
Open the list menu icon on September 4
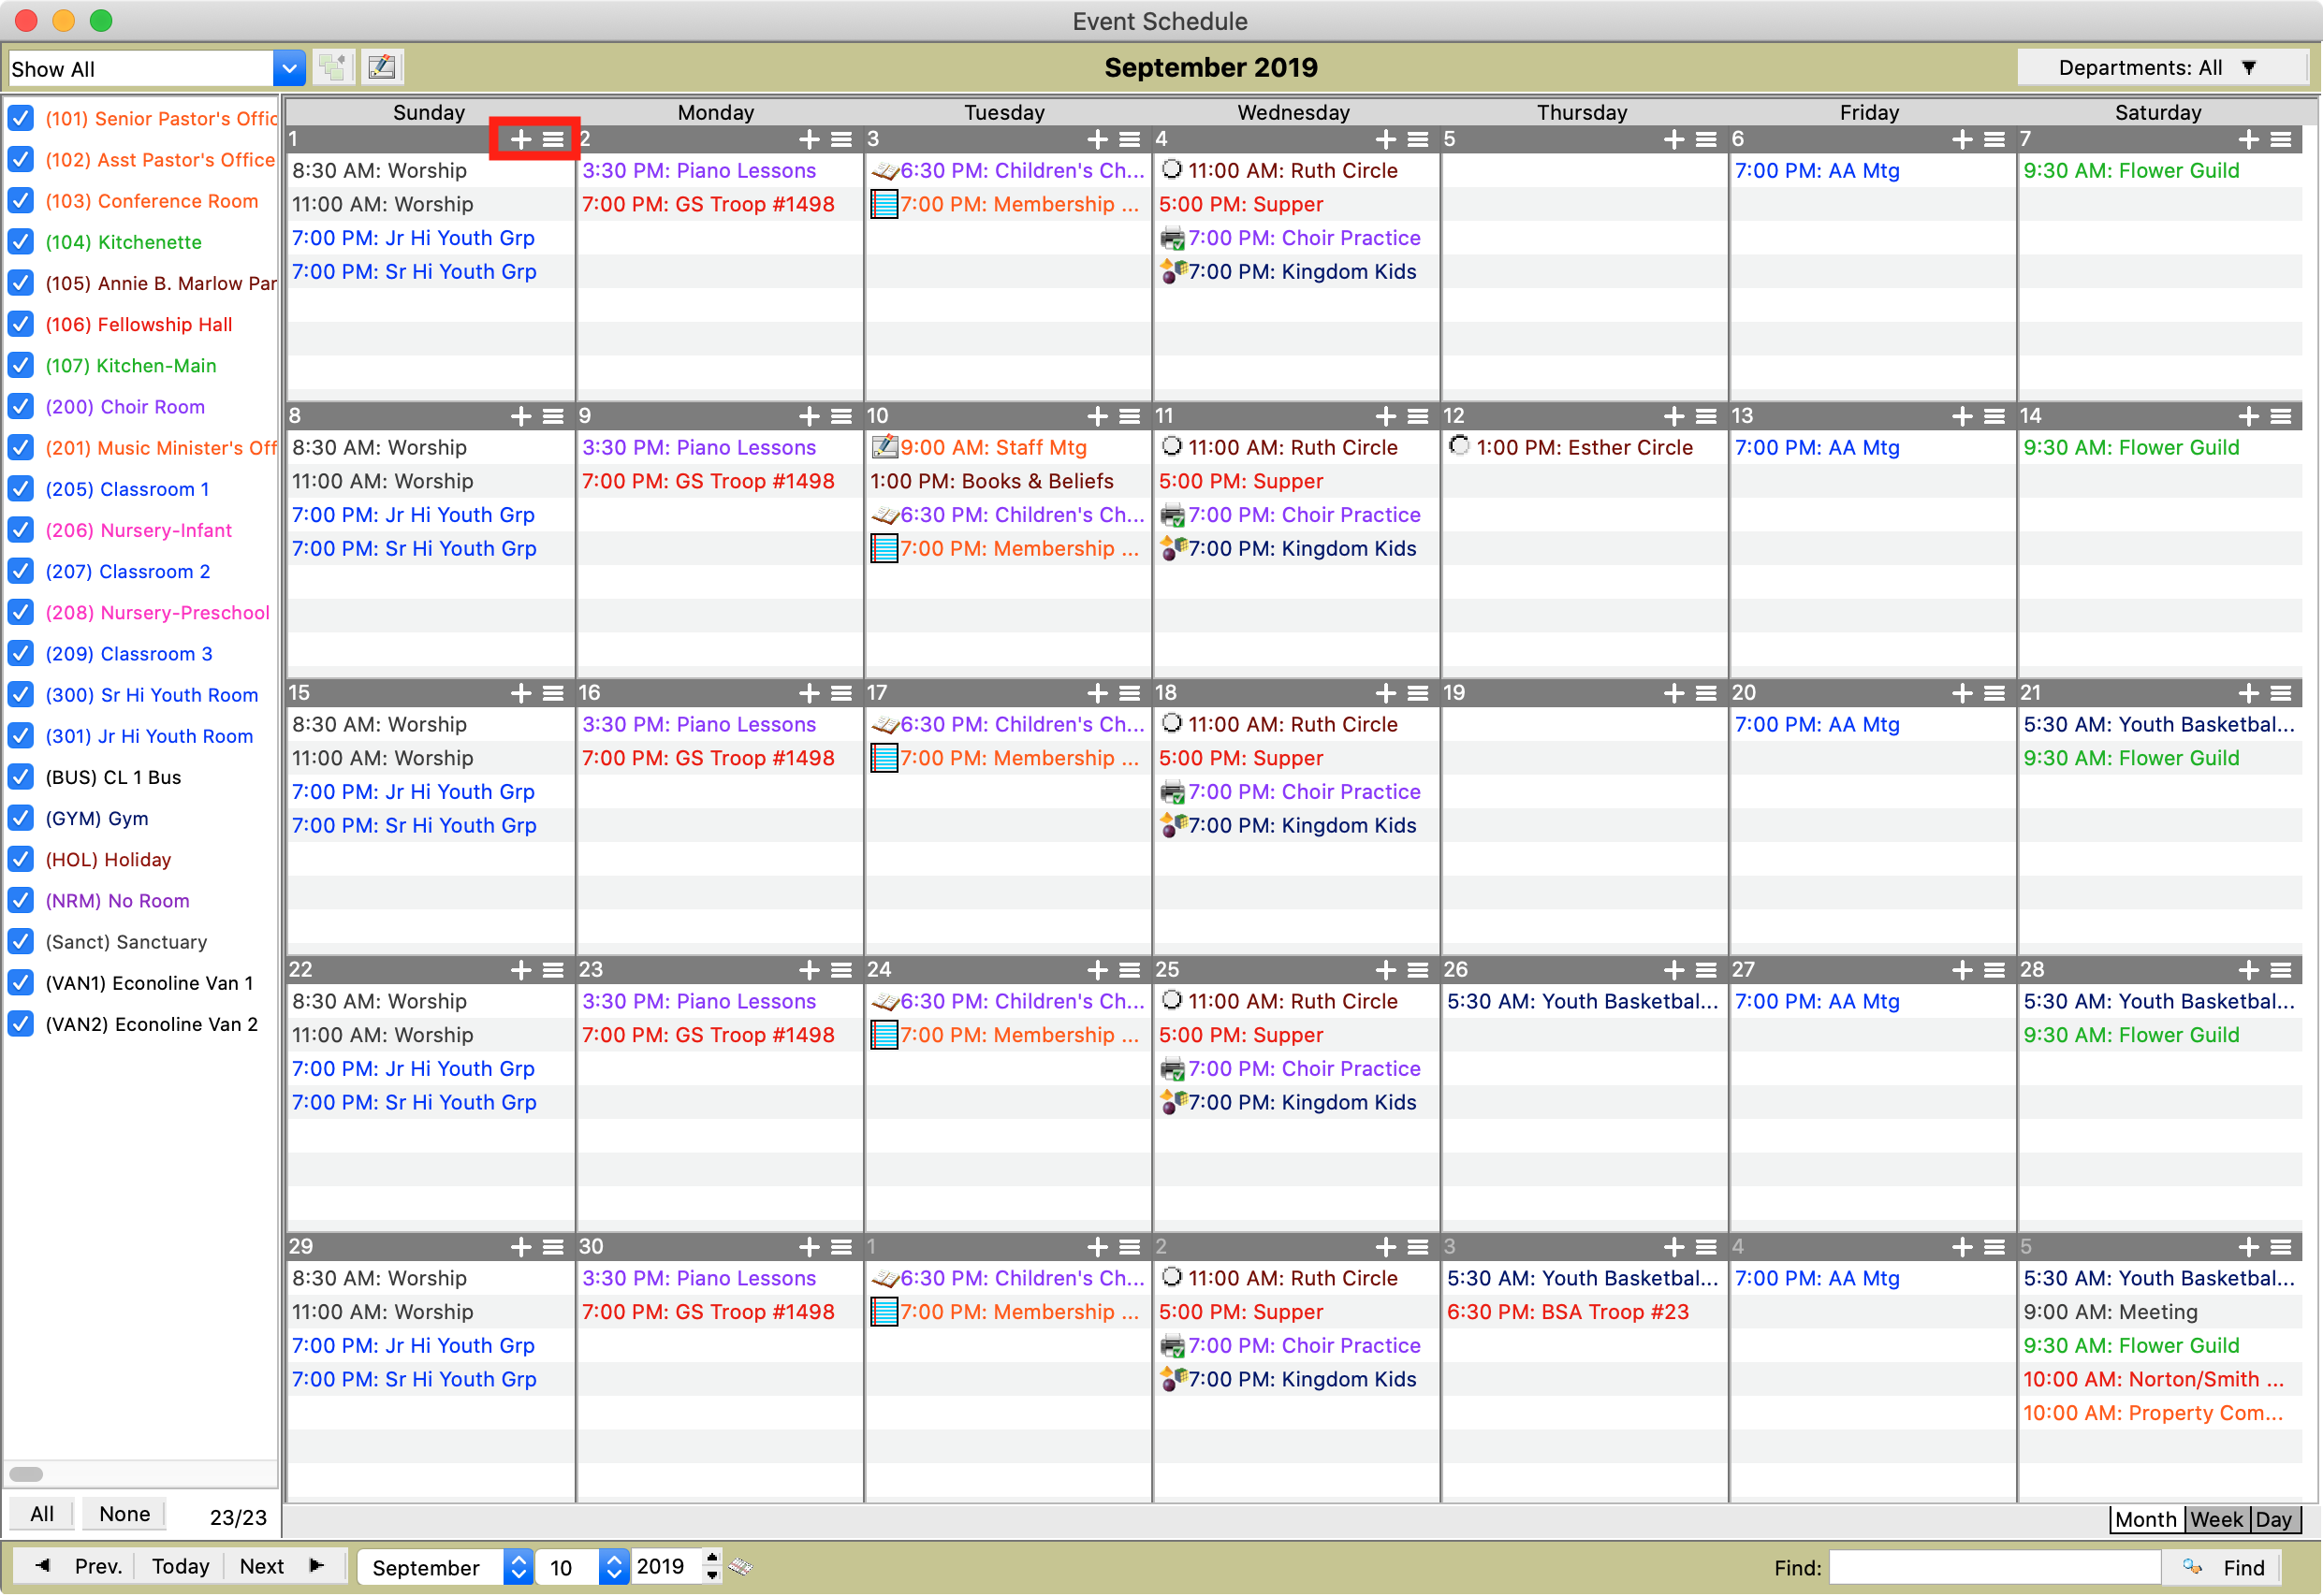coord(1418,140)
